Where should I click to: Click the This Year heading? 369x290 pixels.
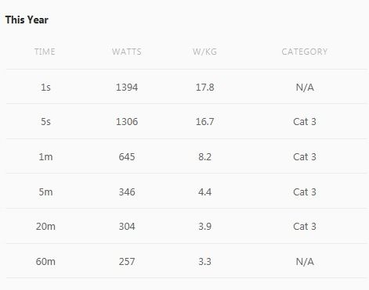27,20
